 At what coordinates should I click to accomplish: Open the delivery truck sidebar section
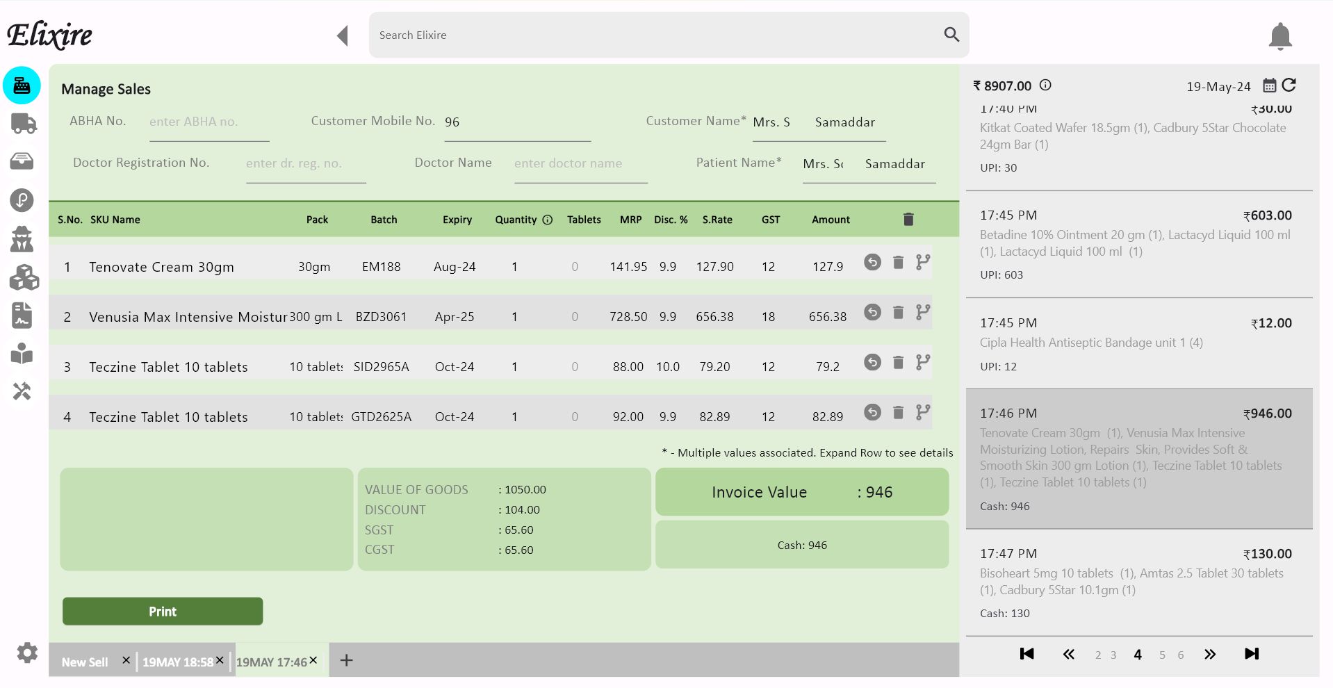[23, 124]
